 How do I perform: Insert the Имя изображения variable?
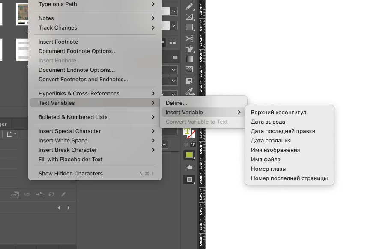tap(289, 150)
